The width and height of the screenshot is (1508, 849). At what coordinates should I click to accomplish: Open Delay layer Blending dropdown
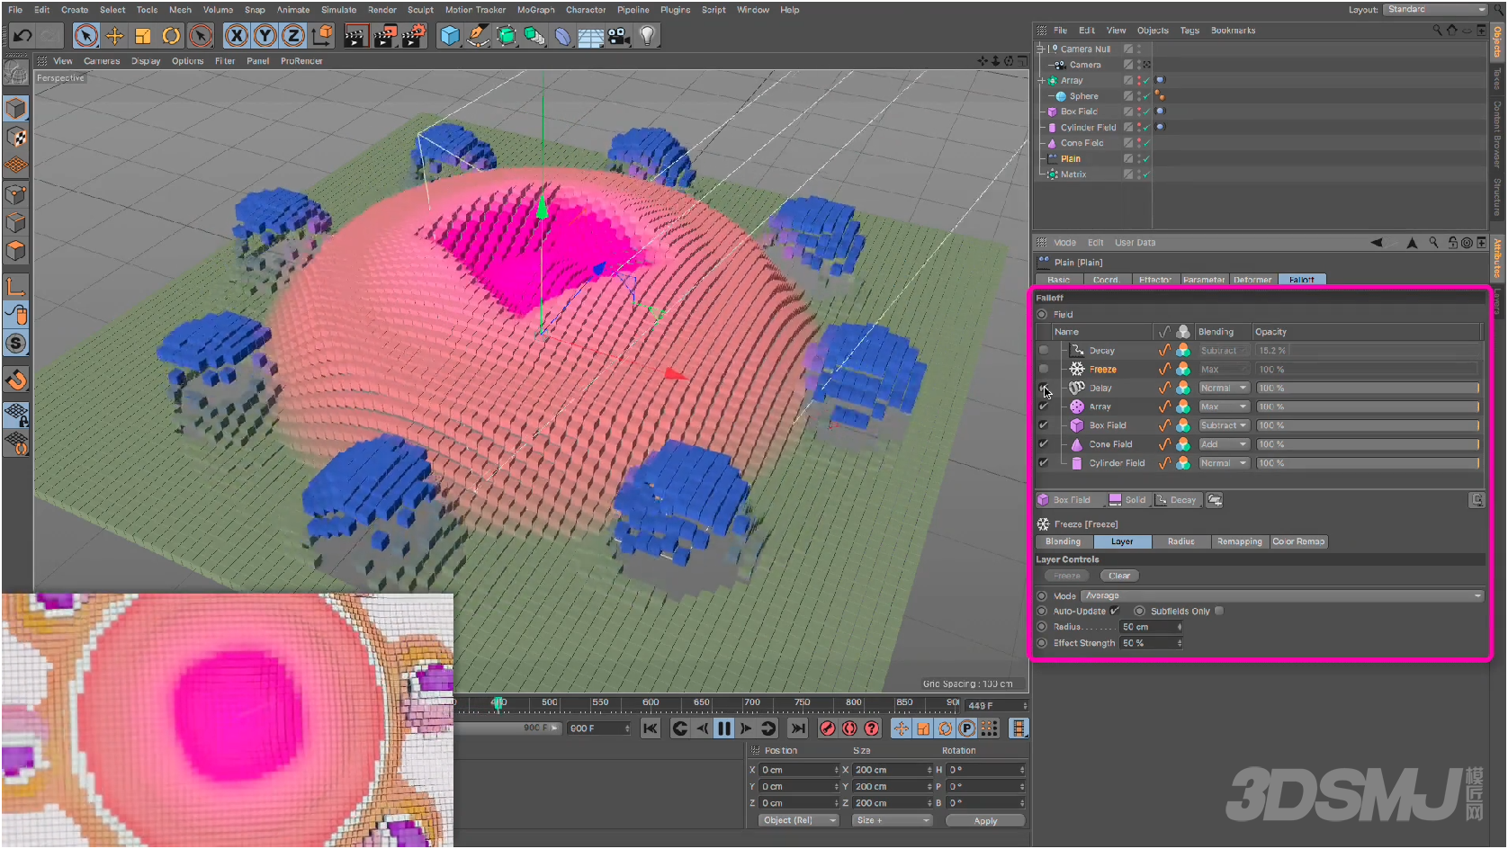tap(1224, 388)
